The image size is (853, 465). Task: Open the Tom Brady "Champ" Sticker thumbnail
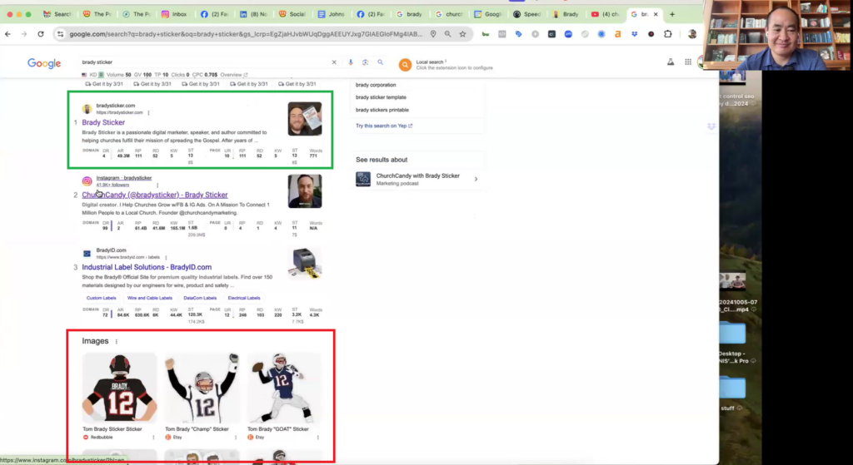[x=202, y=388]
